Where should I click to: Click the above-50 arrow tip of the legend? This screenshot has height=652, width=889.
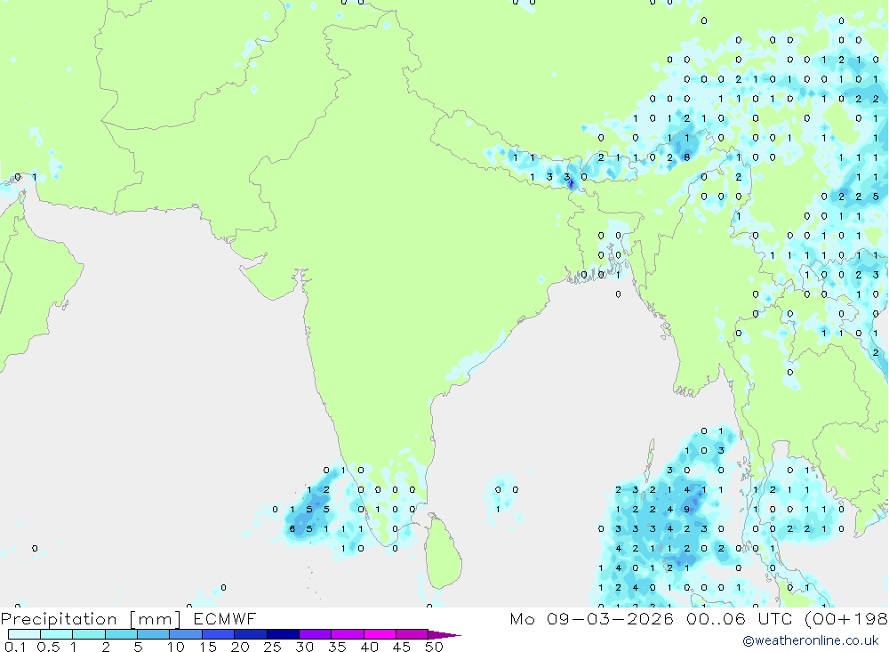444,635
